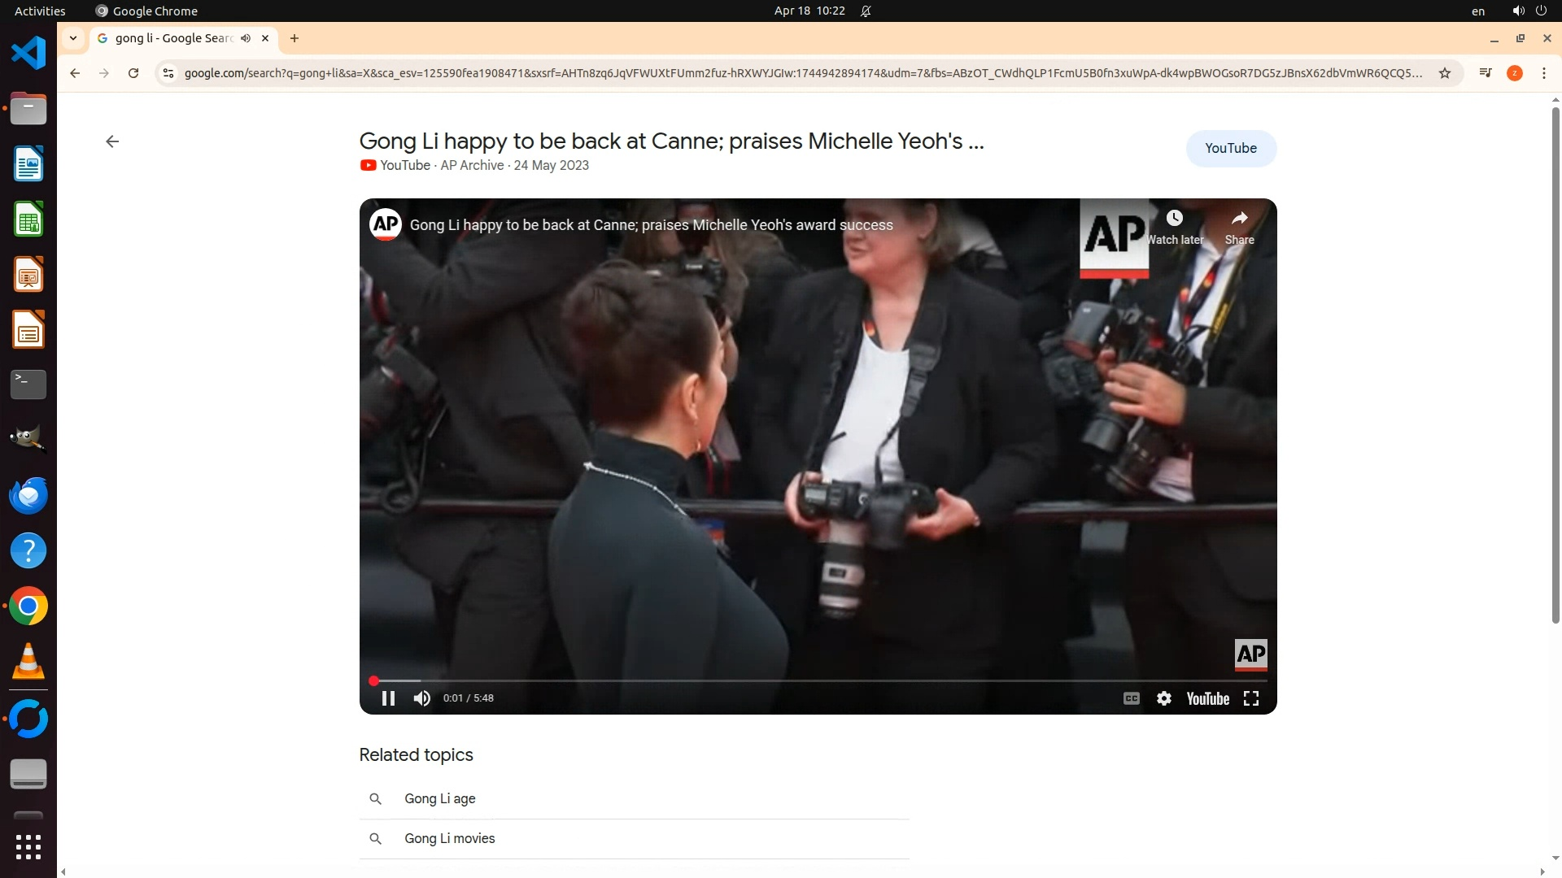Open the Gong Li age related topic
Viewport: 1562px width, 878px height.
440,798
